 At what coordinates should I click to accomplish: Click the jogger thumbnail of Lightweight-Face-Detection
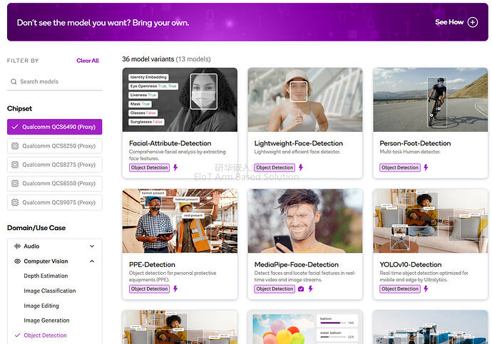(x=305, y=100)
